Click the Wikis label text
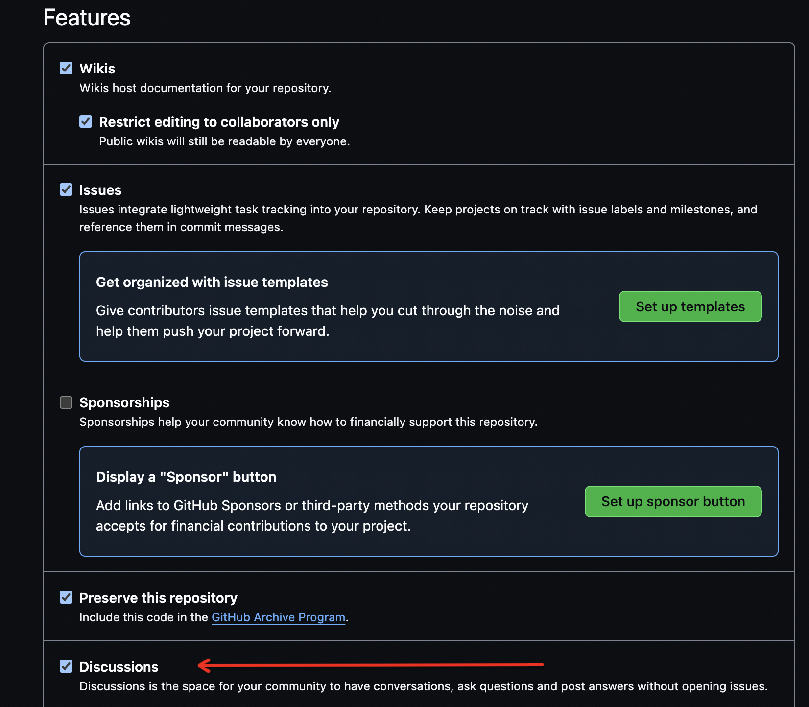 (97, 69)
